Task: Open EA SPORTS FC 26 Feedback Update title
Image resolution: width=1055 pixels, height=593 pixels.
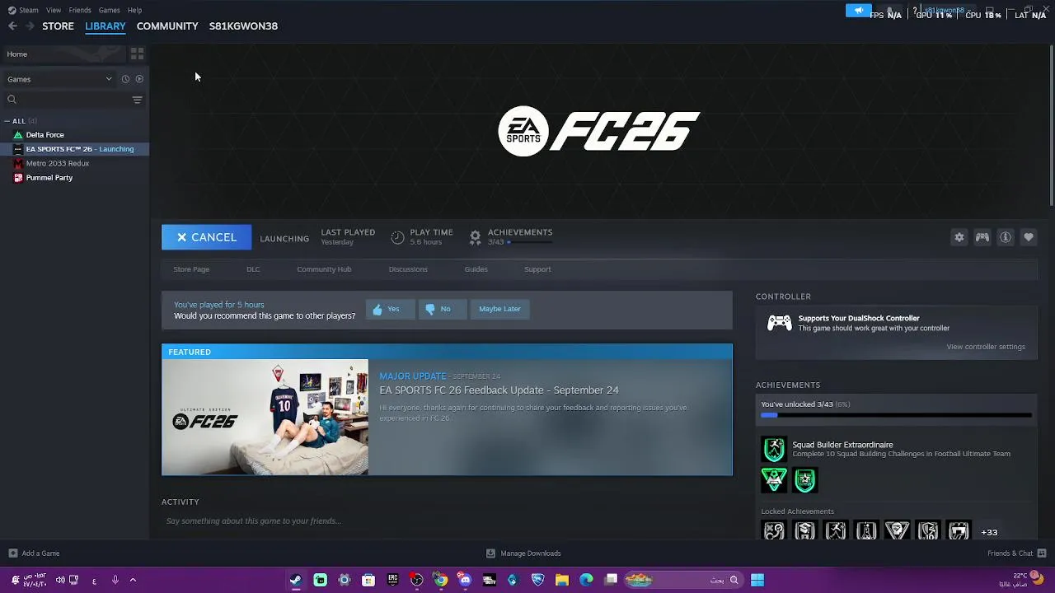Action: click(x=499, y=390)
